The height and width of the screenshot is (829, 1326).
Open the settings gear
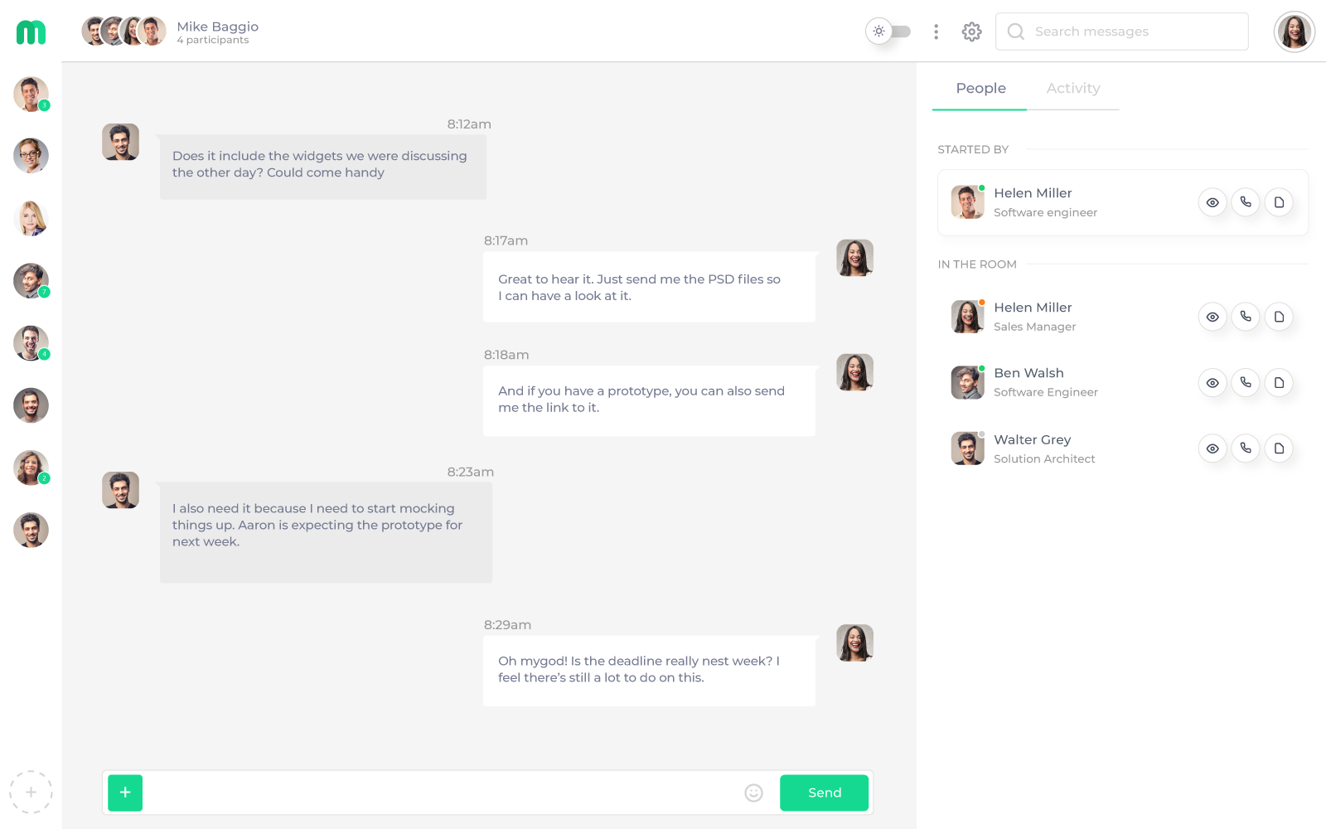click(971, 31)
